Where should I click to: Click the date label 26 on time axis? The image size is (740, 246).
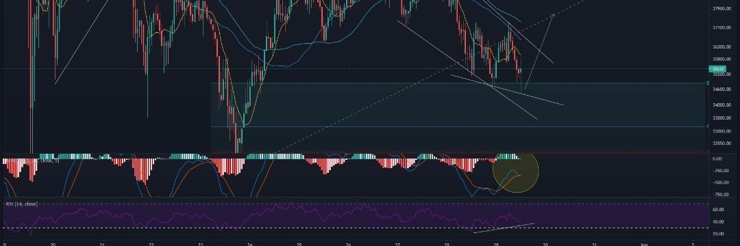(348, 244)
